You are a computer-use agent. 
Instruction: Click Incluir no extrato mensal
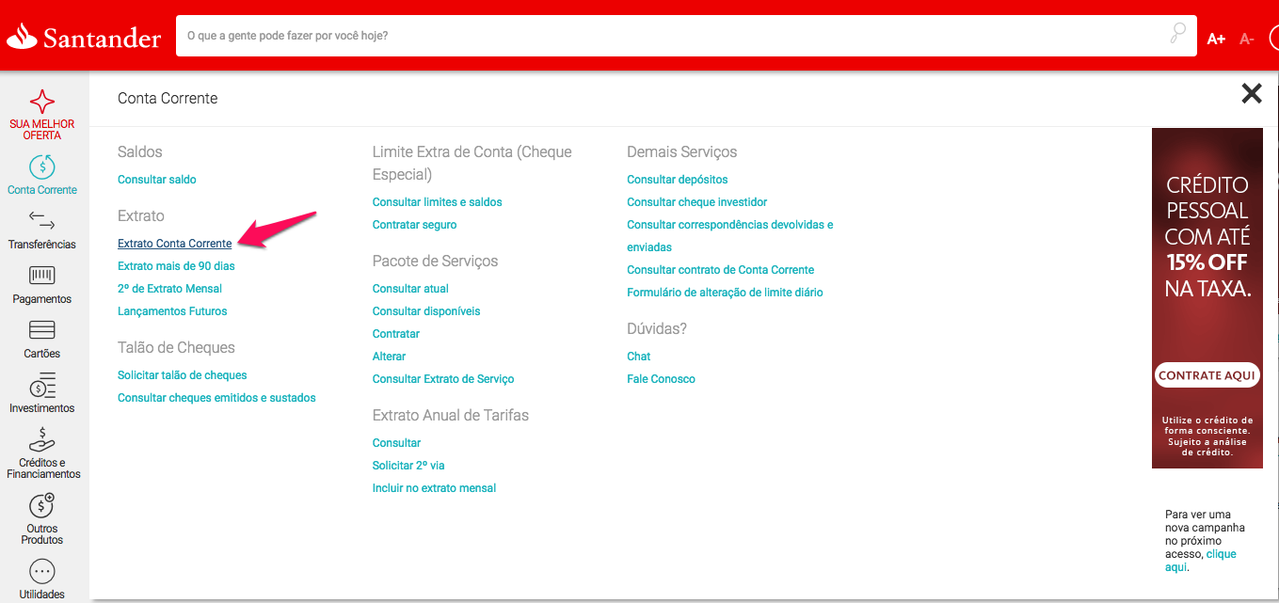(x=434, y=488)
